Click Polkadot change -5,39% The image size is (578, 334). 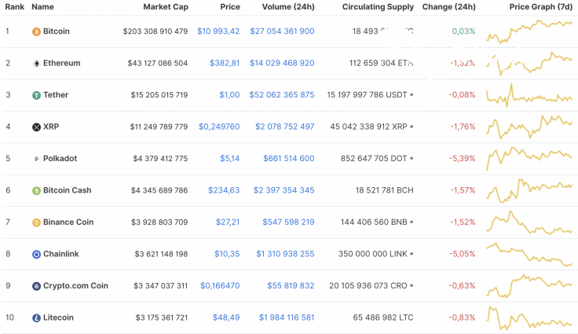[462, 159]
